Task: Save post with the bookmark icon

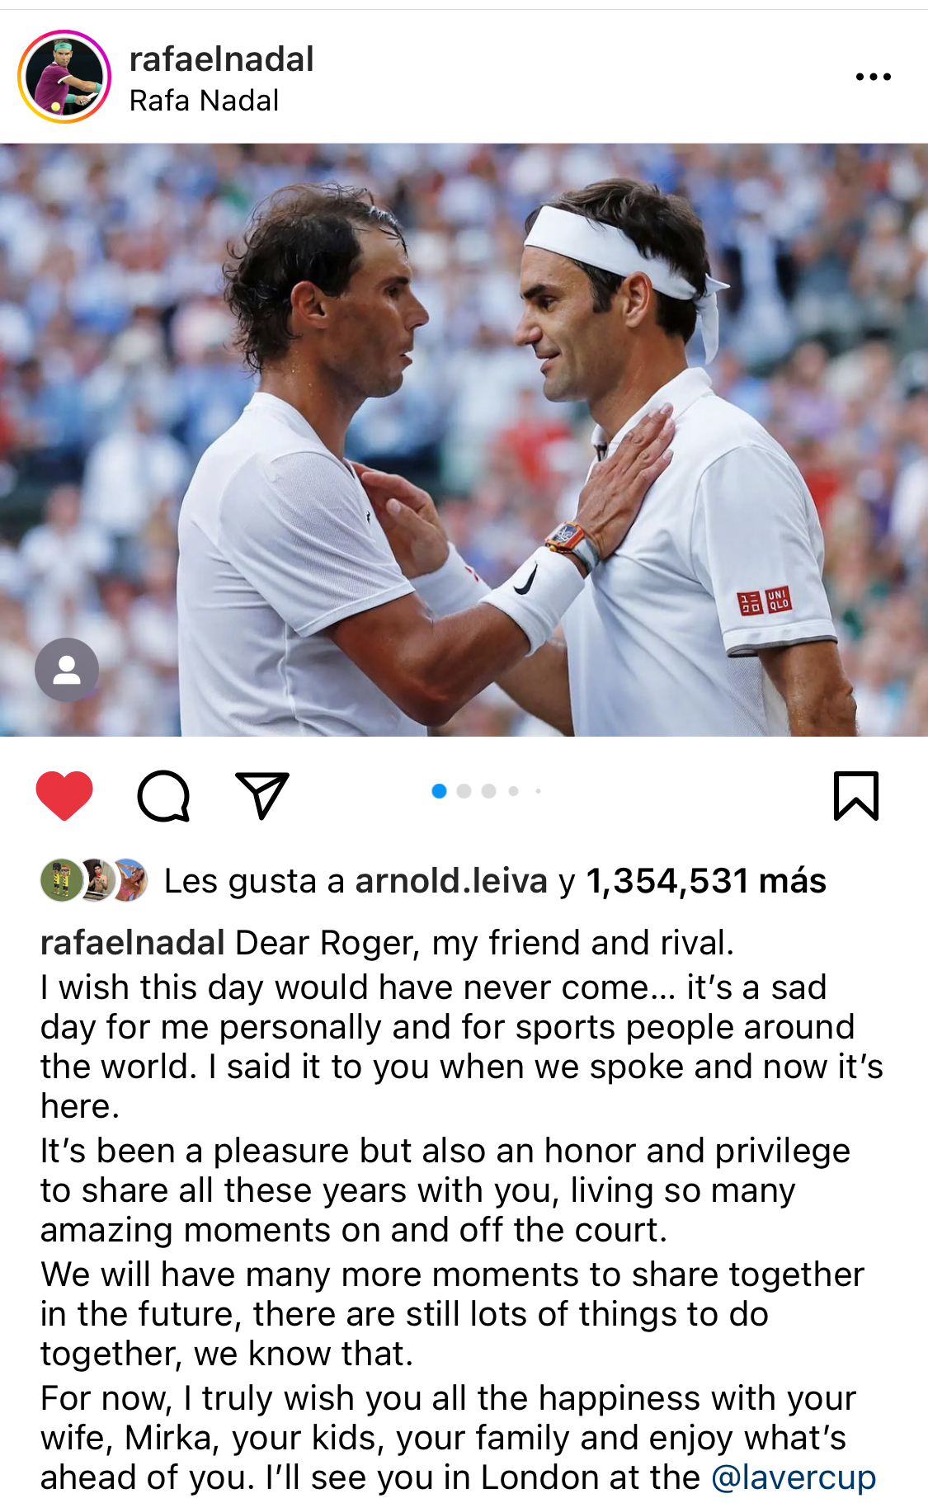Action: [856, 796]
